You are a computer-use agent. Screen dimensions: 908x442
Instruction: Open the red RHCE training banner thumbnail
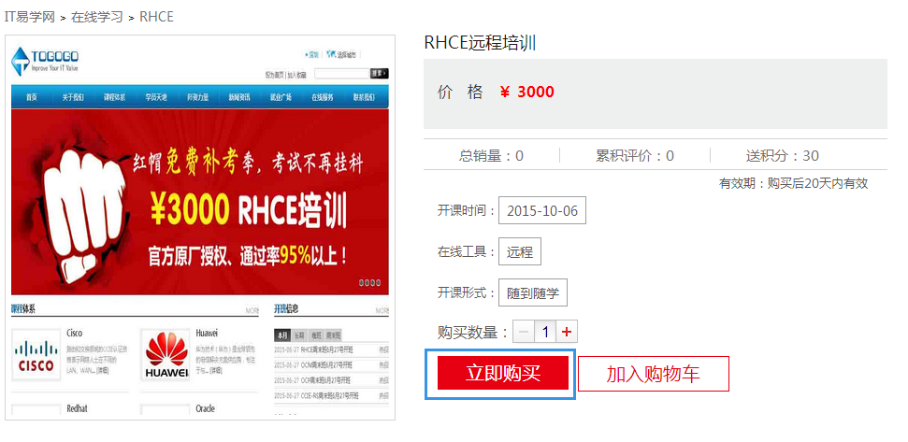click(x=199, y=200)
